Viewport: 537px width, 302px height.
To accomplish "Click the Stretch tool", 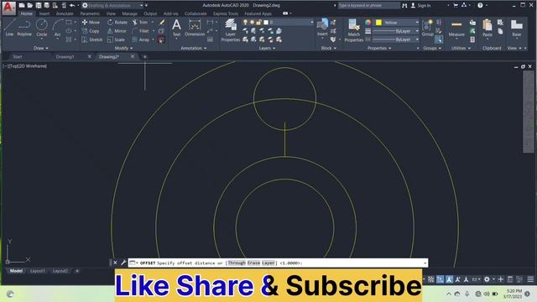I will click(91, 39).
